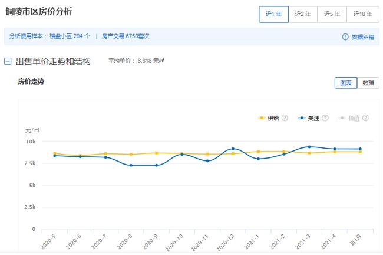The width and height of the screenshot is (383, 255).
Task: Click the 关注 data point for 近1月
Action: click(x=360, y=149)
